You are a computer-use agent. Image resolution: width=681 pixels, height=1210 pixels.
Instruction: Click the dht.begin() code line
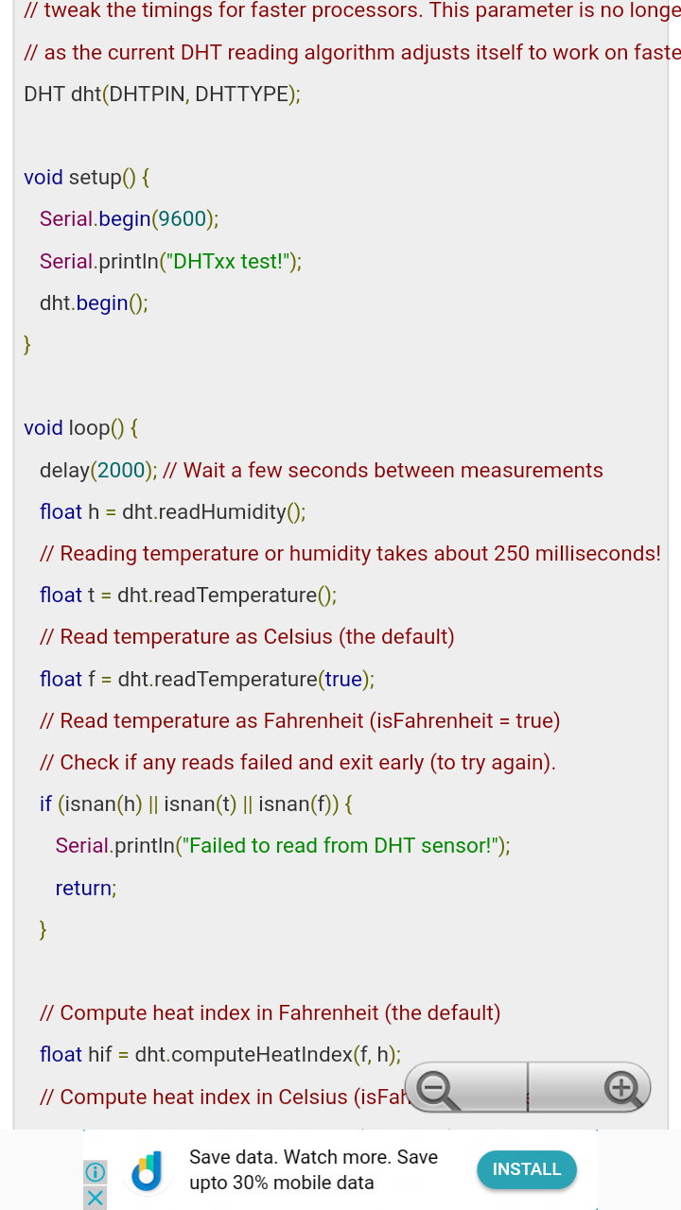pos(94,302)
